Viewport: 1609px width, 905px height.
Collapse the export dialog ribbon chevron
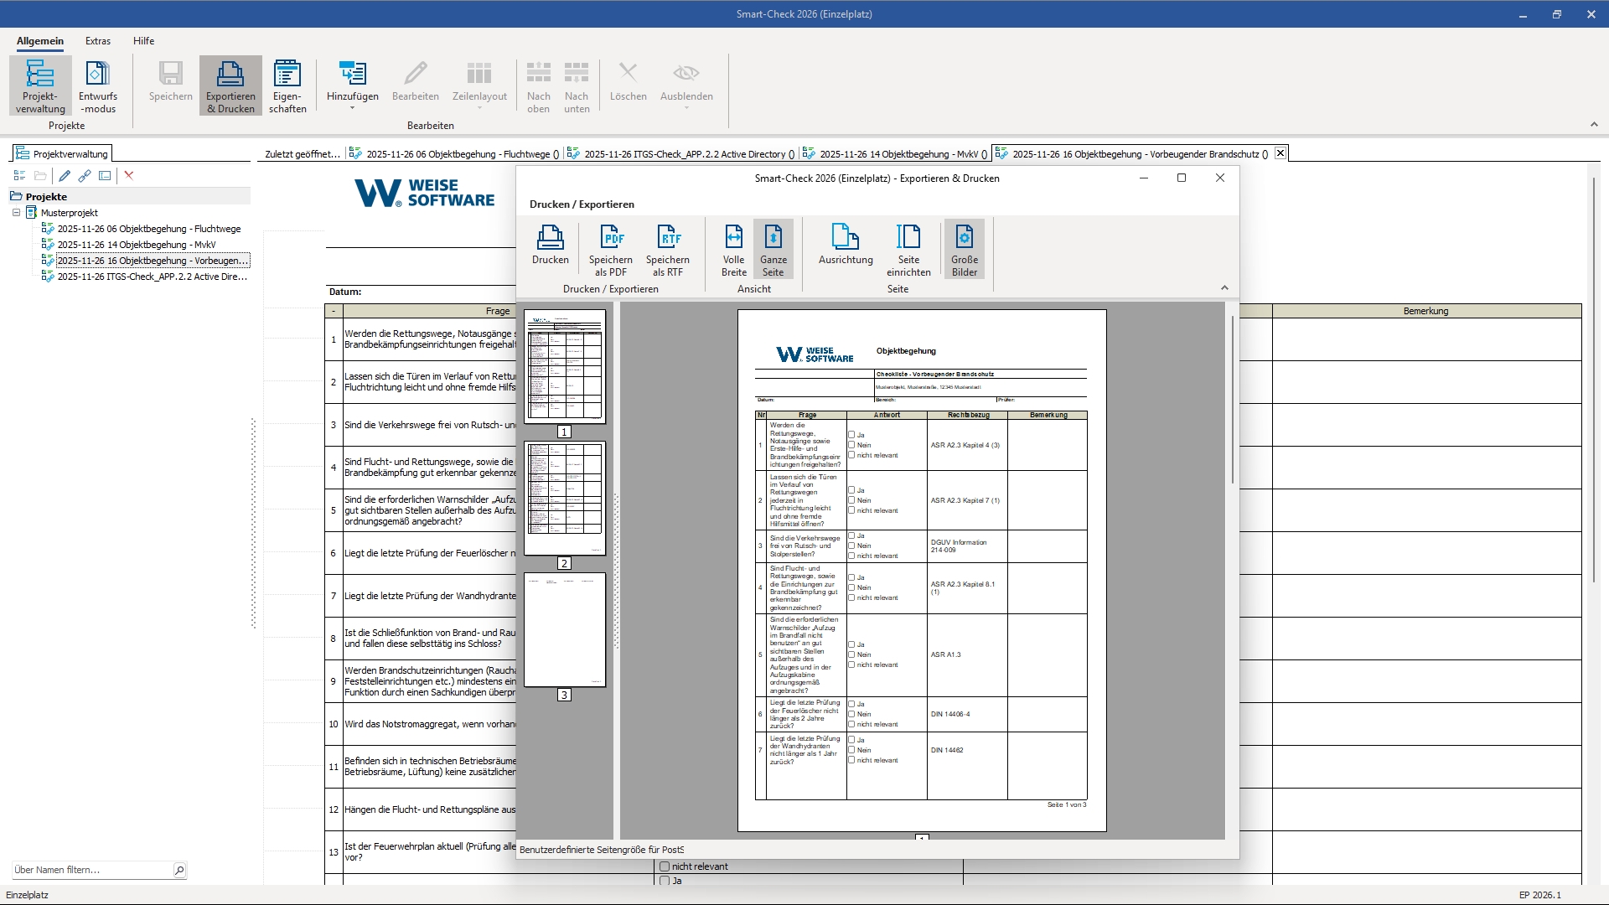pyautogui.click(x=1224, y=287)
